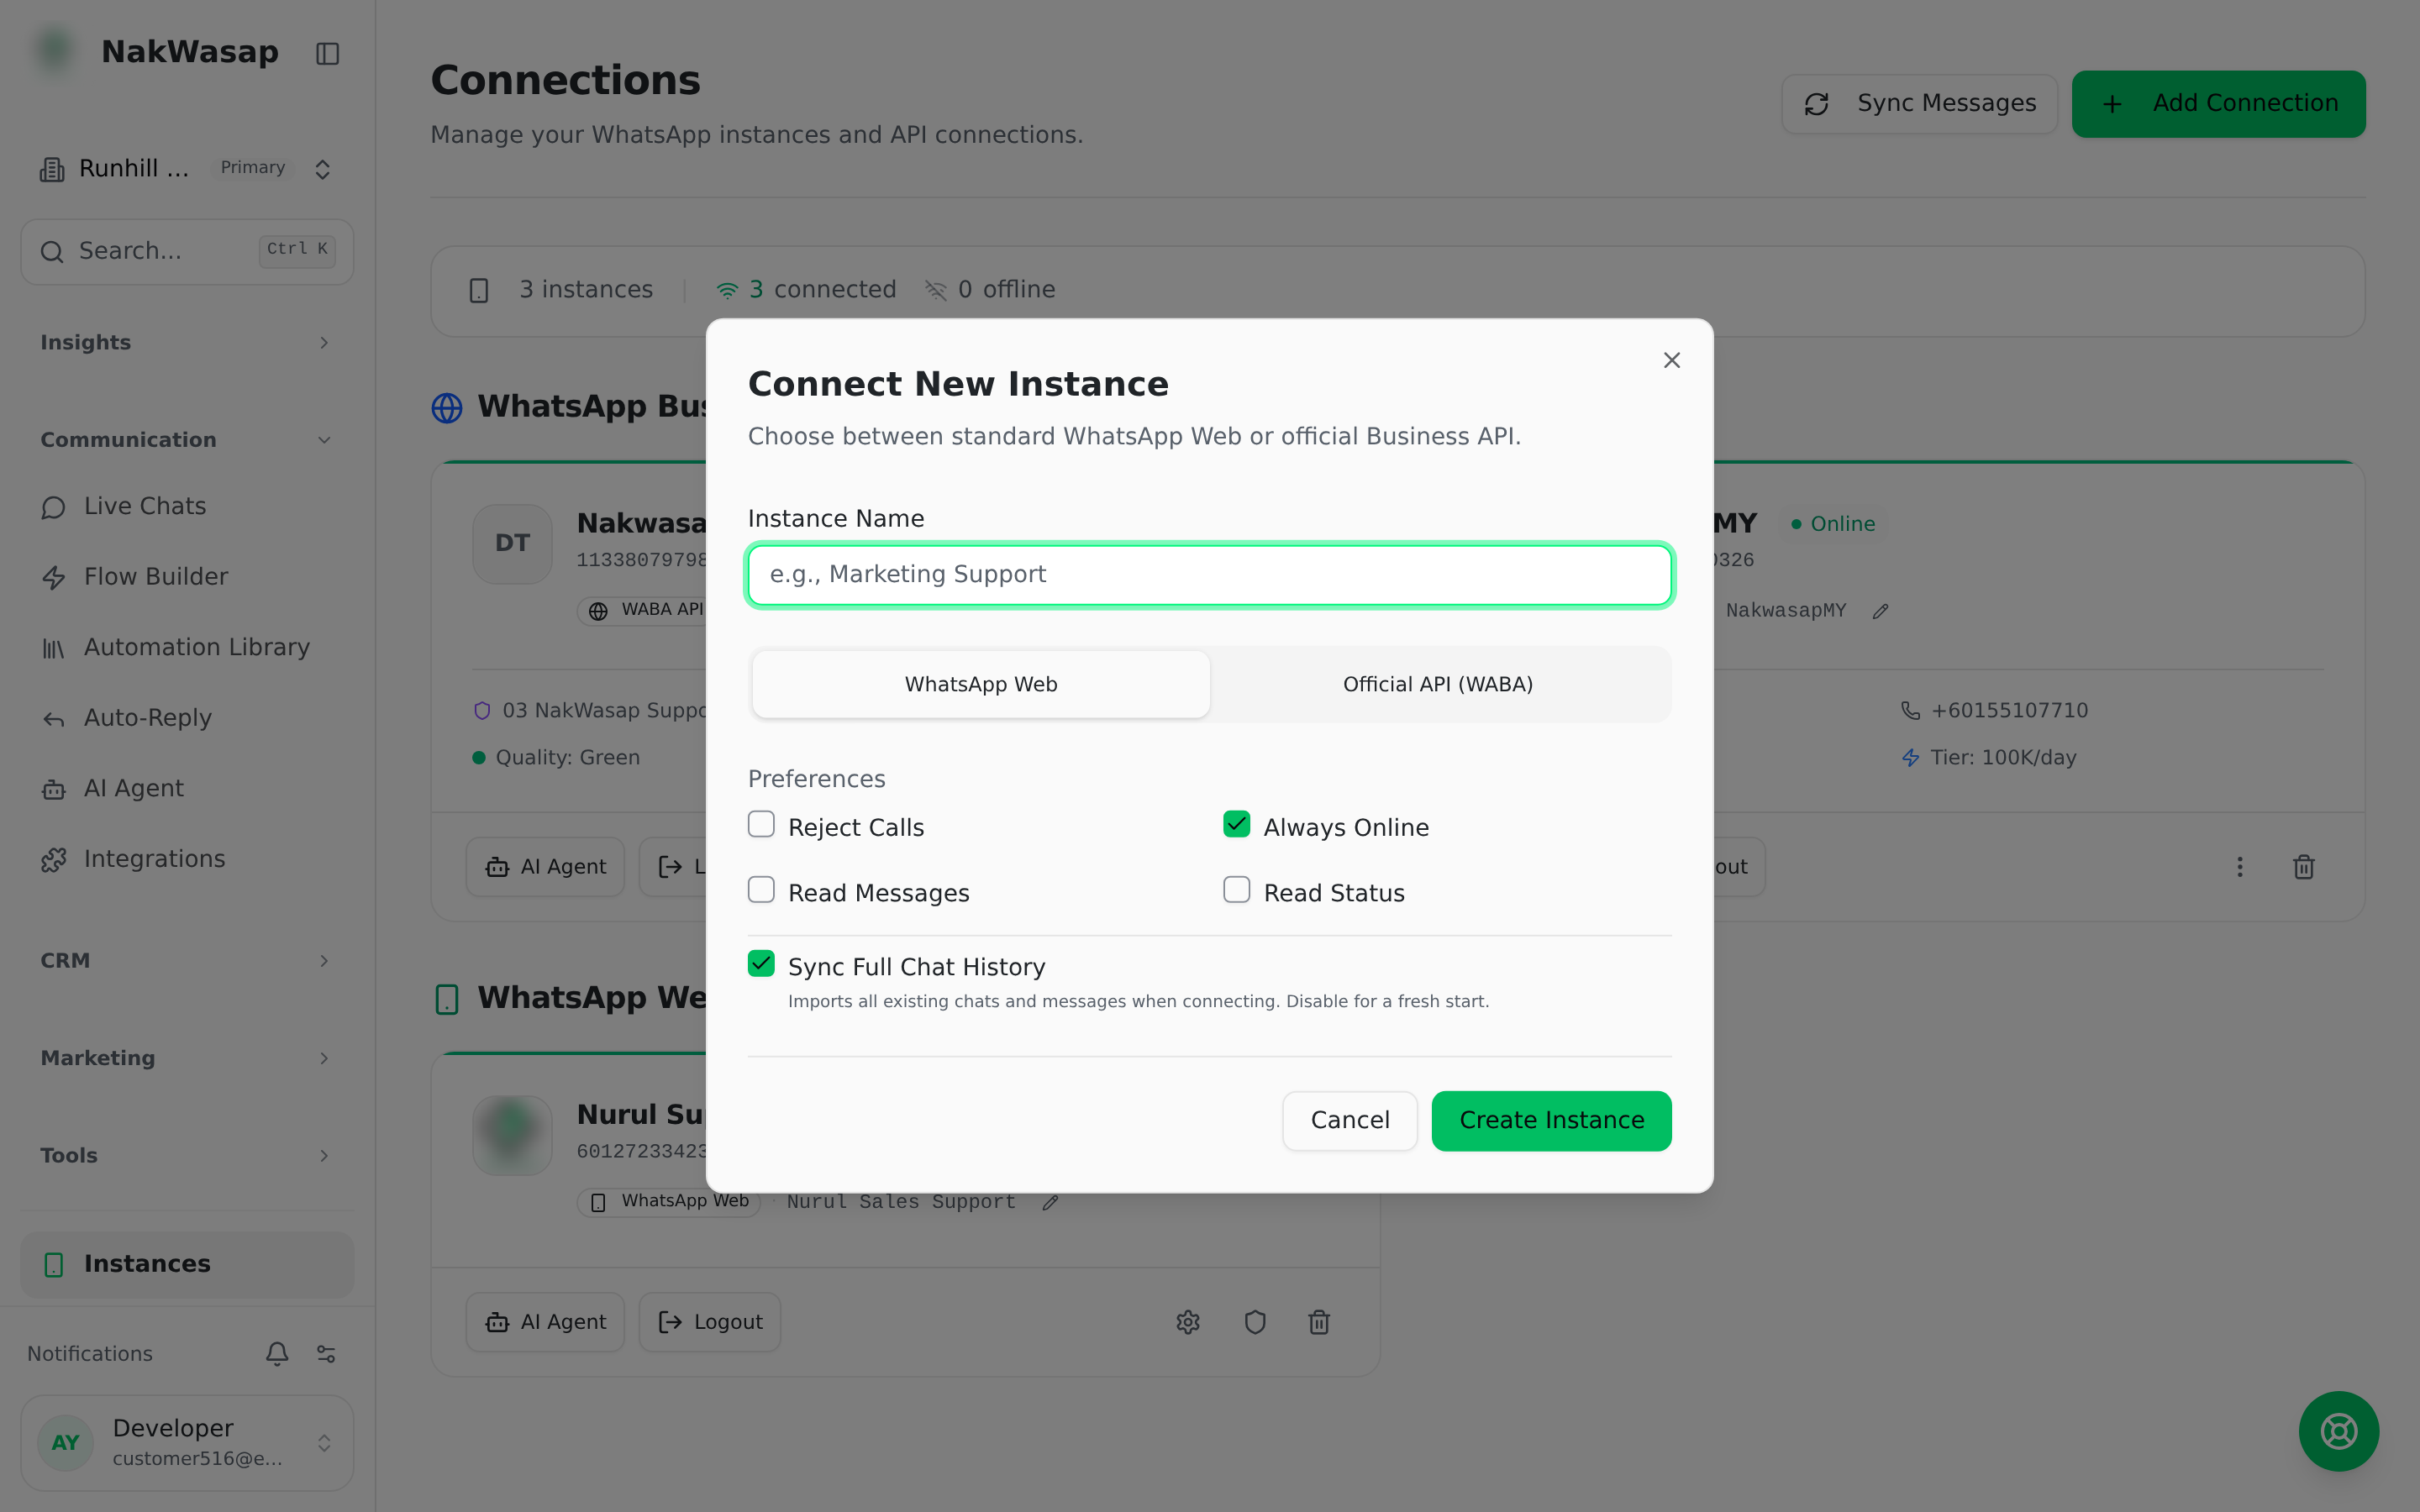Screen dimensions: 2420x1512
Task: Go to Automation Library
Action: click(x=187, y=647)
